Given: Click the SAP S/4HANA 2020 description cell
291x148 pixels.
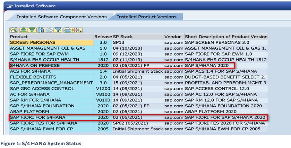Looking at the screenshot, I should (x=226, y=65).
